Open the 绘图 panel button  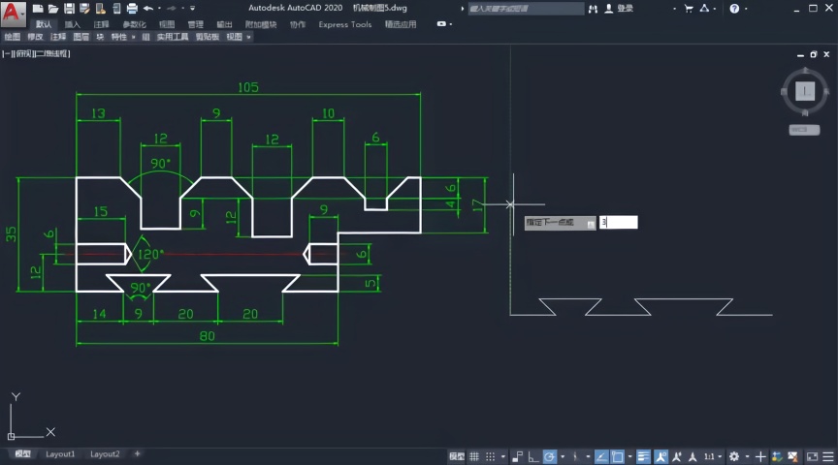(x=12, y=37)
